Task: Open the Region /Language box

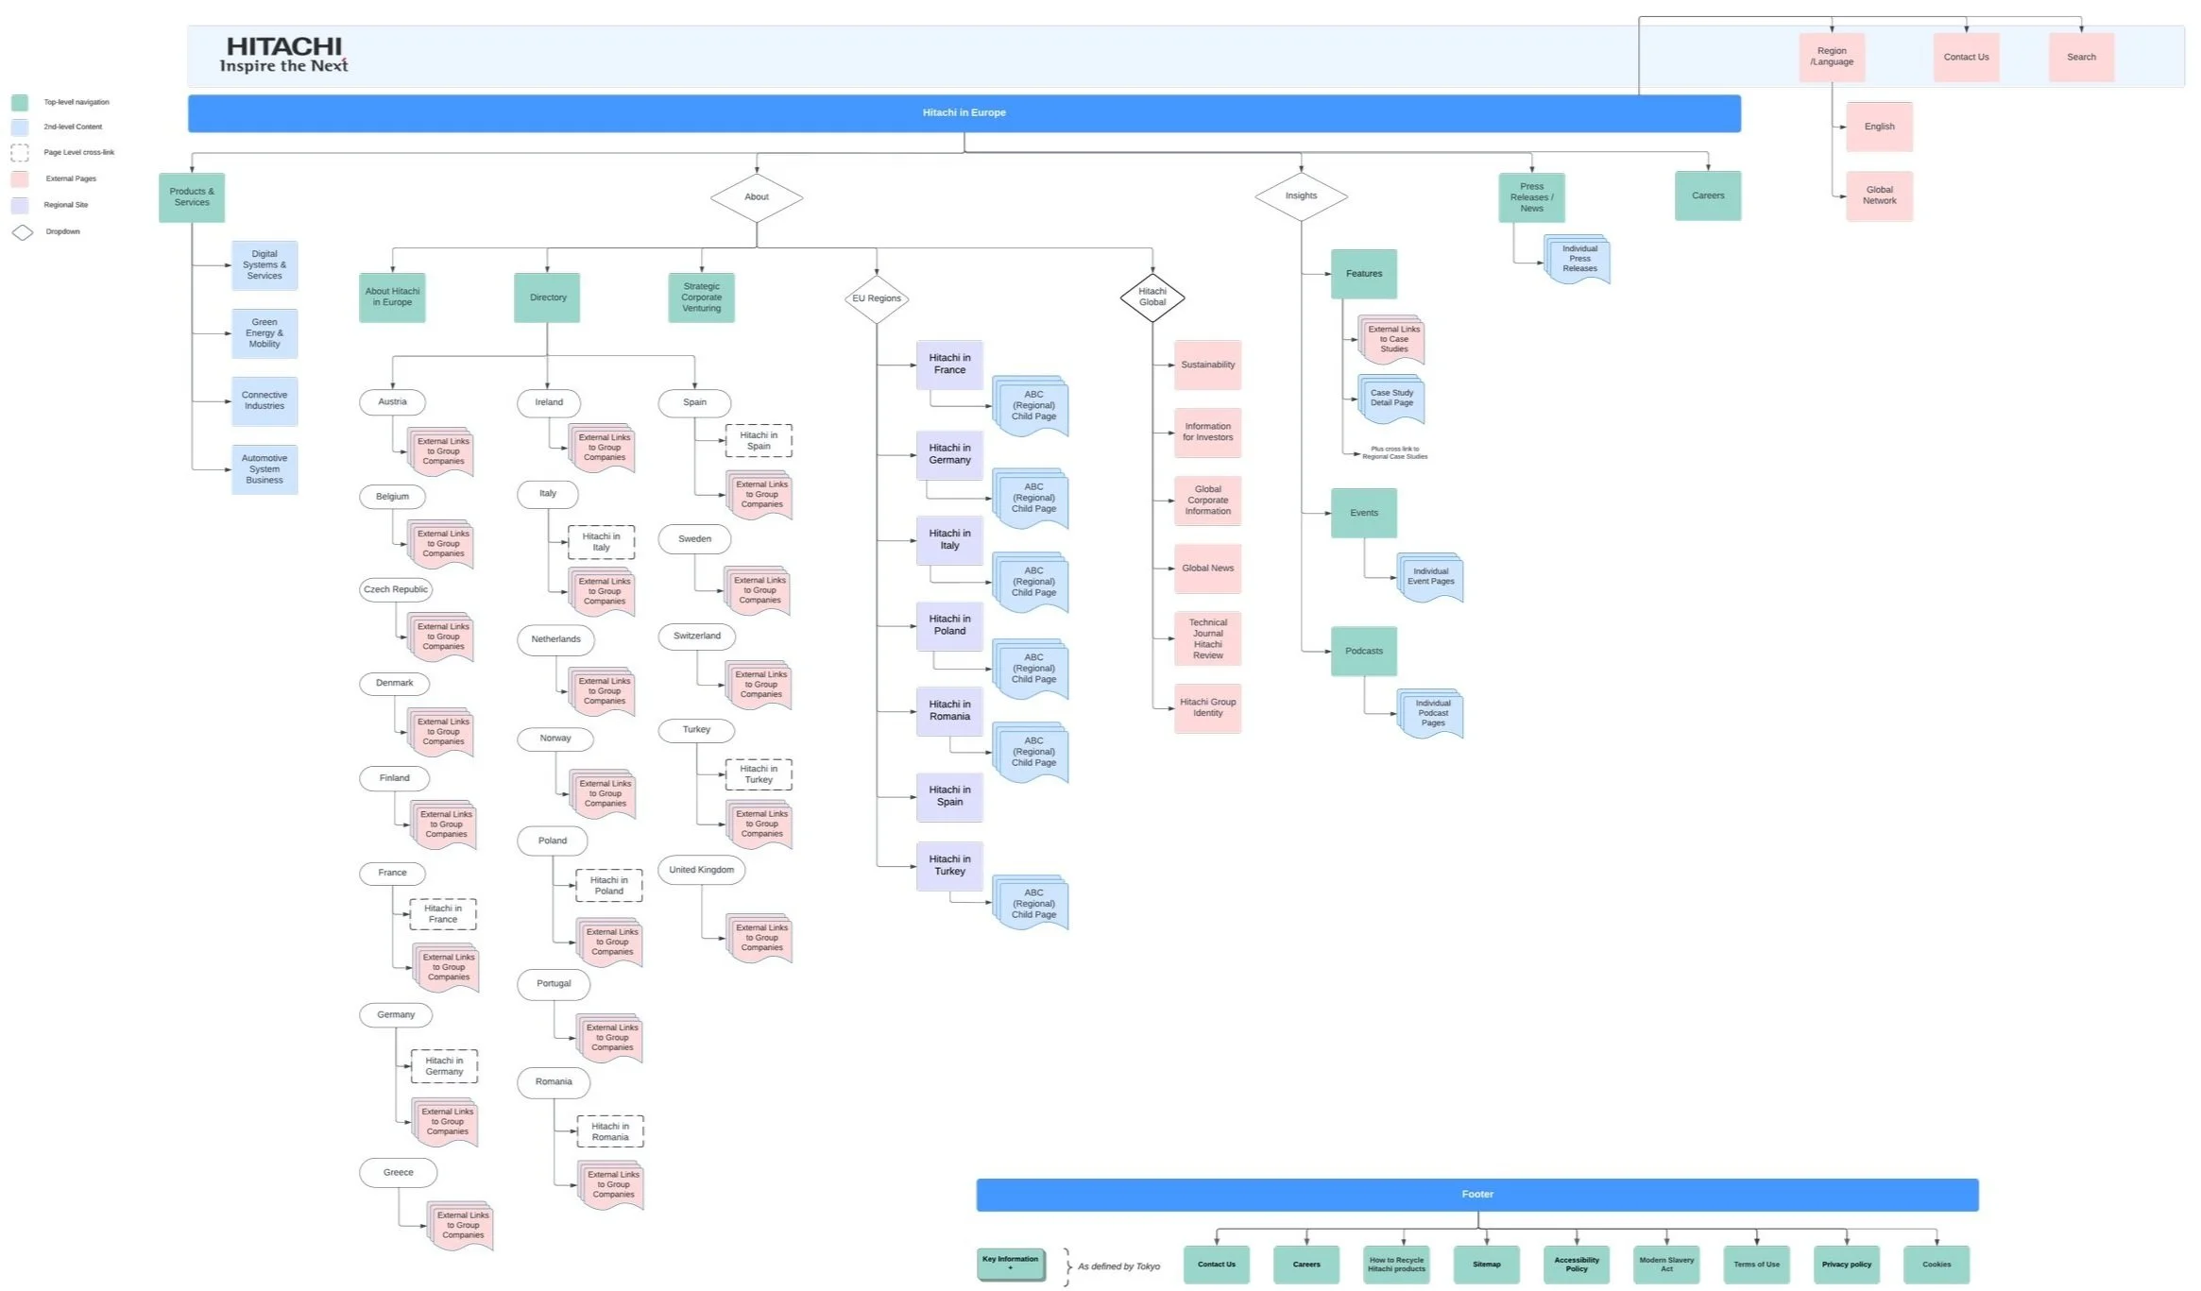Action: (1832, 57)
